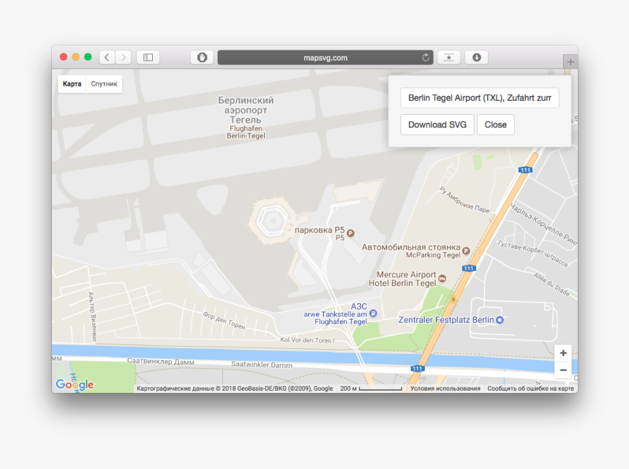Zoom out the map with minus

[563, 370]
